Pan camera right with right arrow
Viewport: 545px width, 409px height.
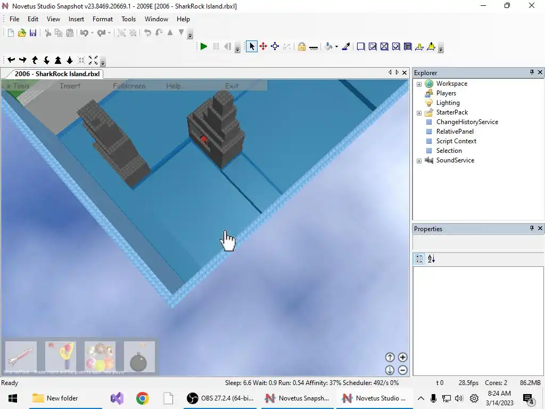click(23, 60)
